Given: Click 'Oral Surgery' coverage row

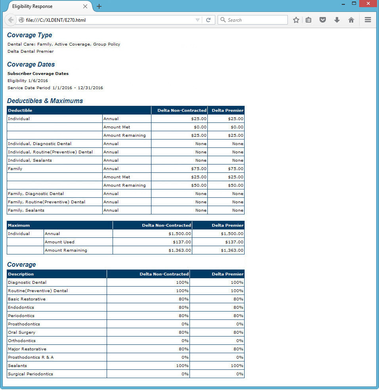Looking at the screenshot, I should point(126,332).
